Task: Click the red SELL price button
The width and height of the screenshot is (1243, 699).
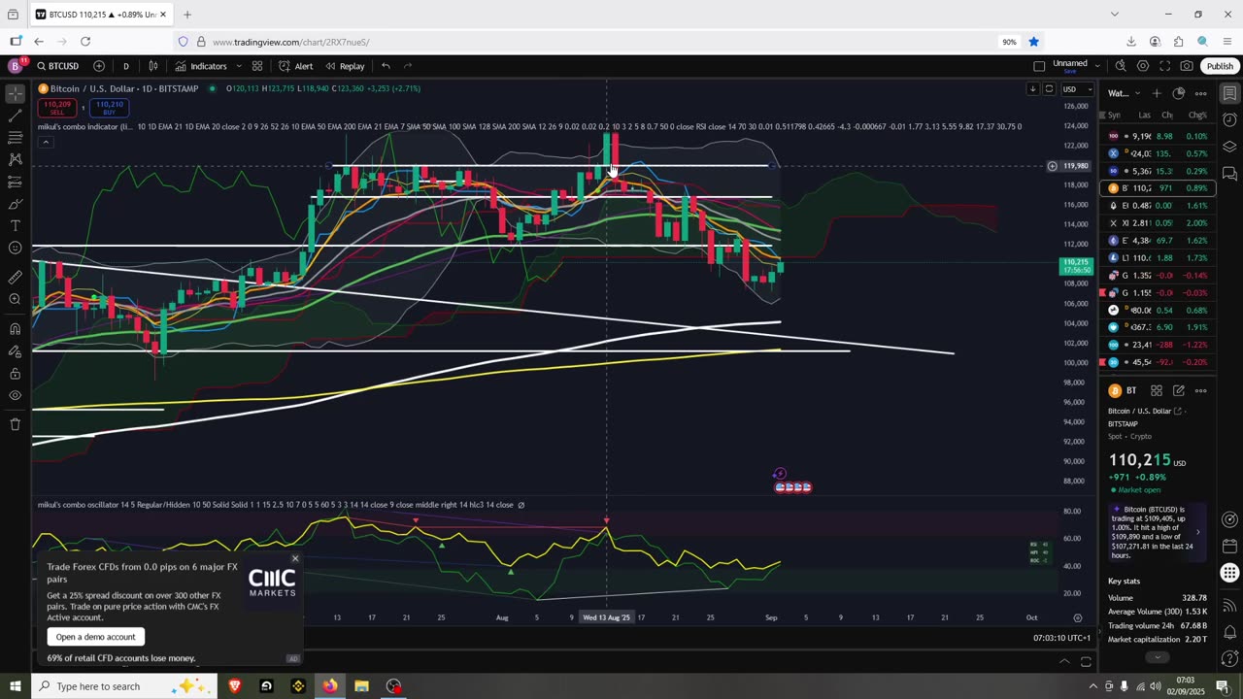Action: (x=57, y=107)
